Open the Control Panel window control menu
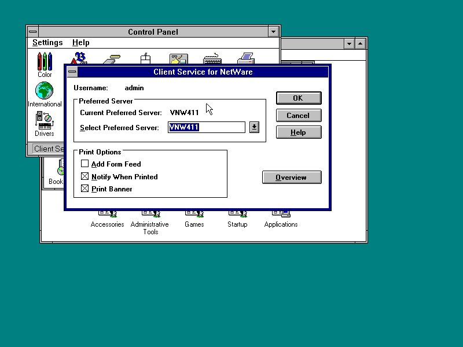 (x=33, y=32)
